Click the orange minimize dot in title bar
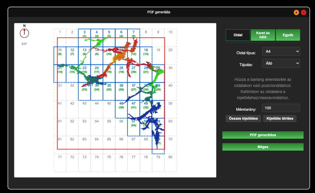 (x=296, y=12)
